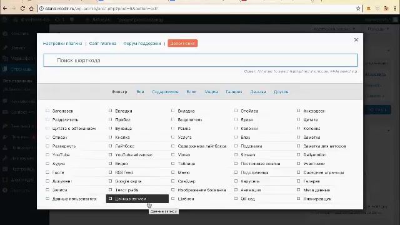Screen dimensions: 400x225
Task: Filter shortcodes by Содержимое
Action: [x=165, y=92]
